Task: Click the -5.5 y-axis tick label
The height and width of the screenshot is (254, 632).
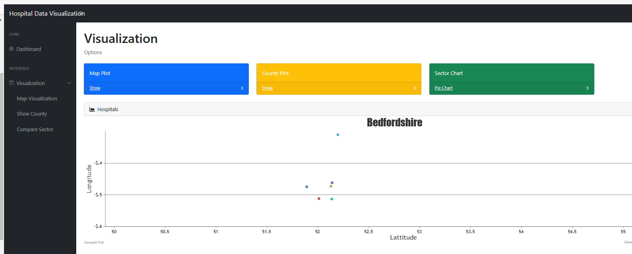Action: click(x=98, y=195)
